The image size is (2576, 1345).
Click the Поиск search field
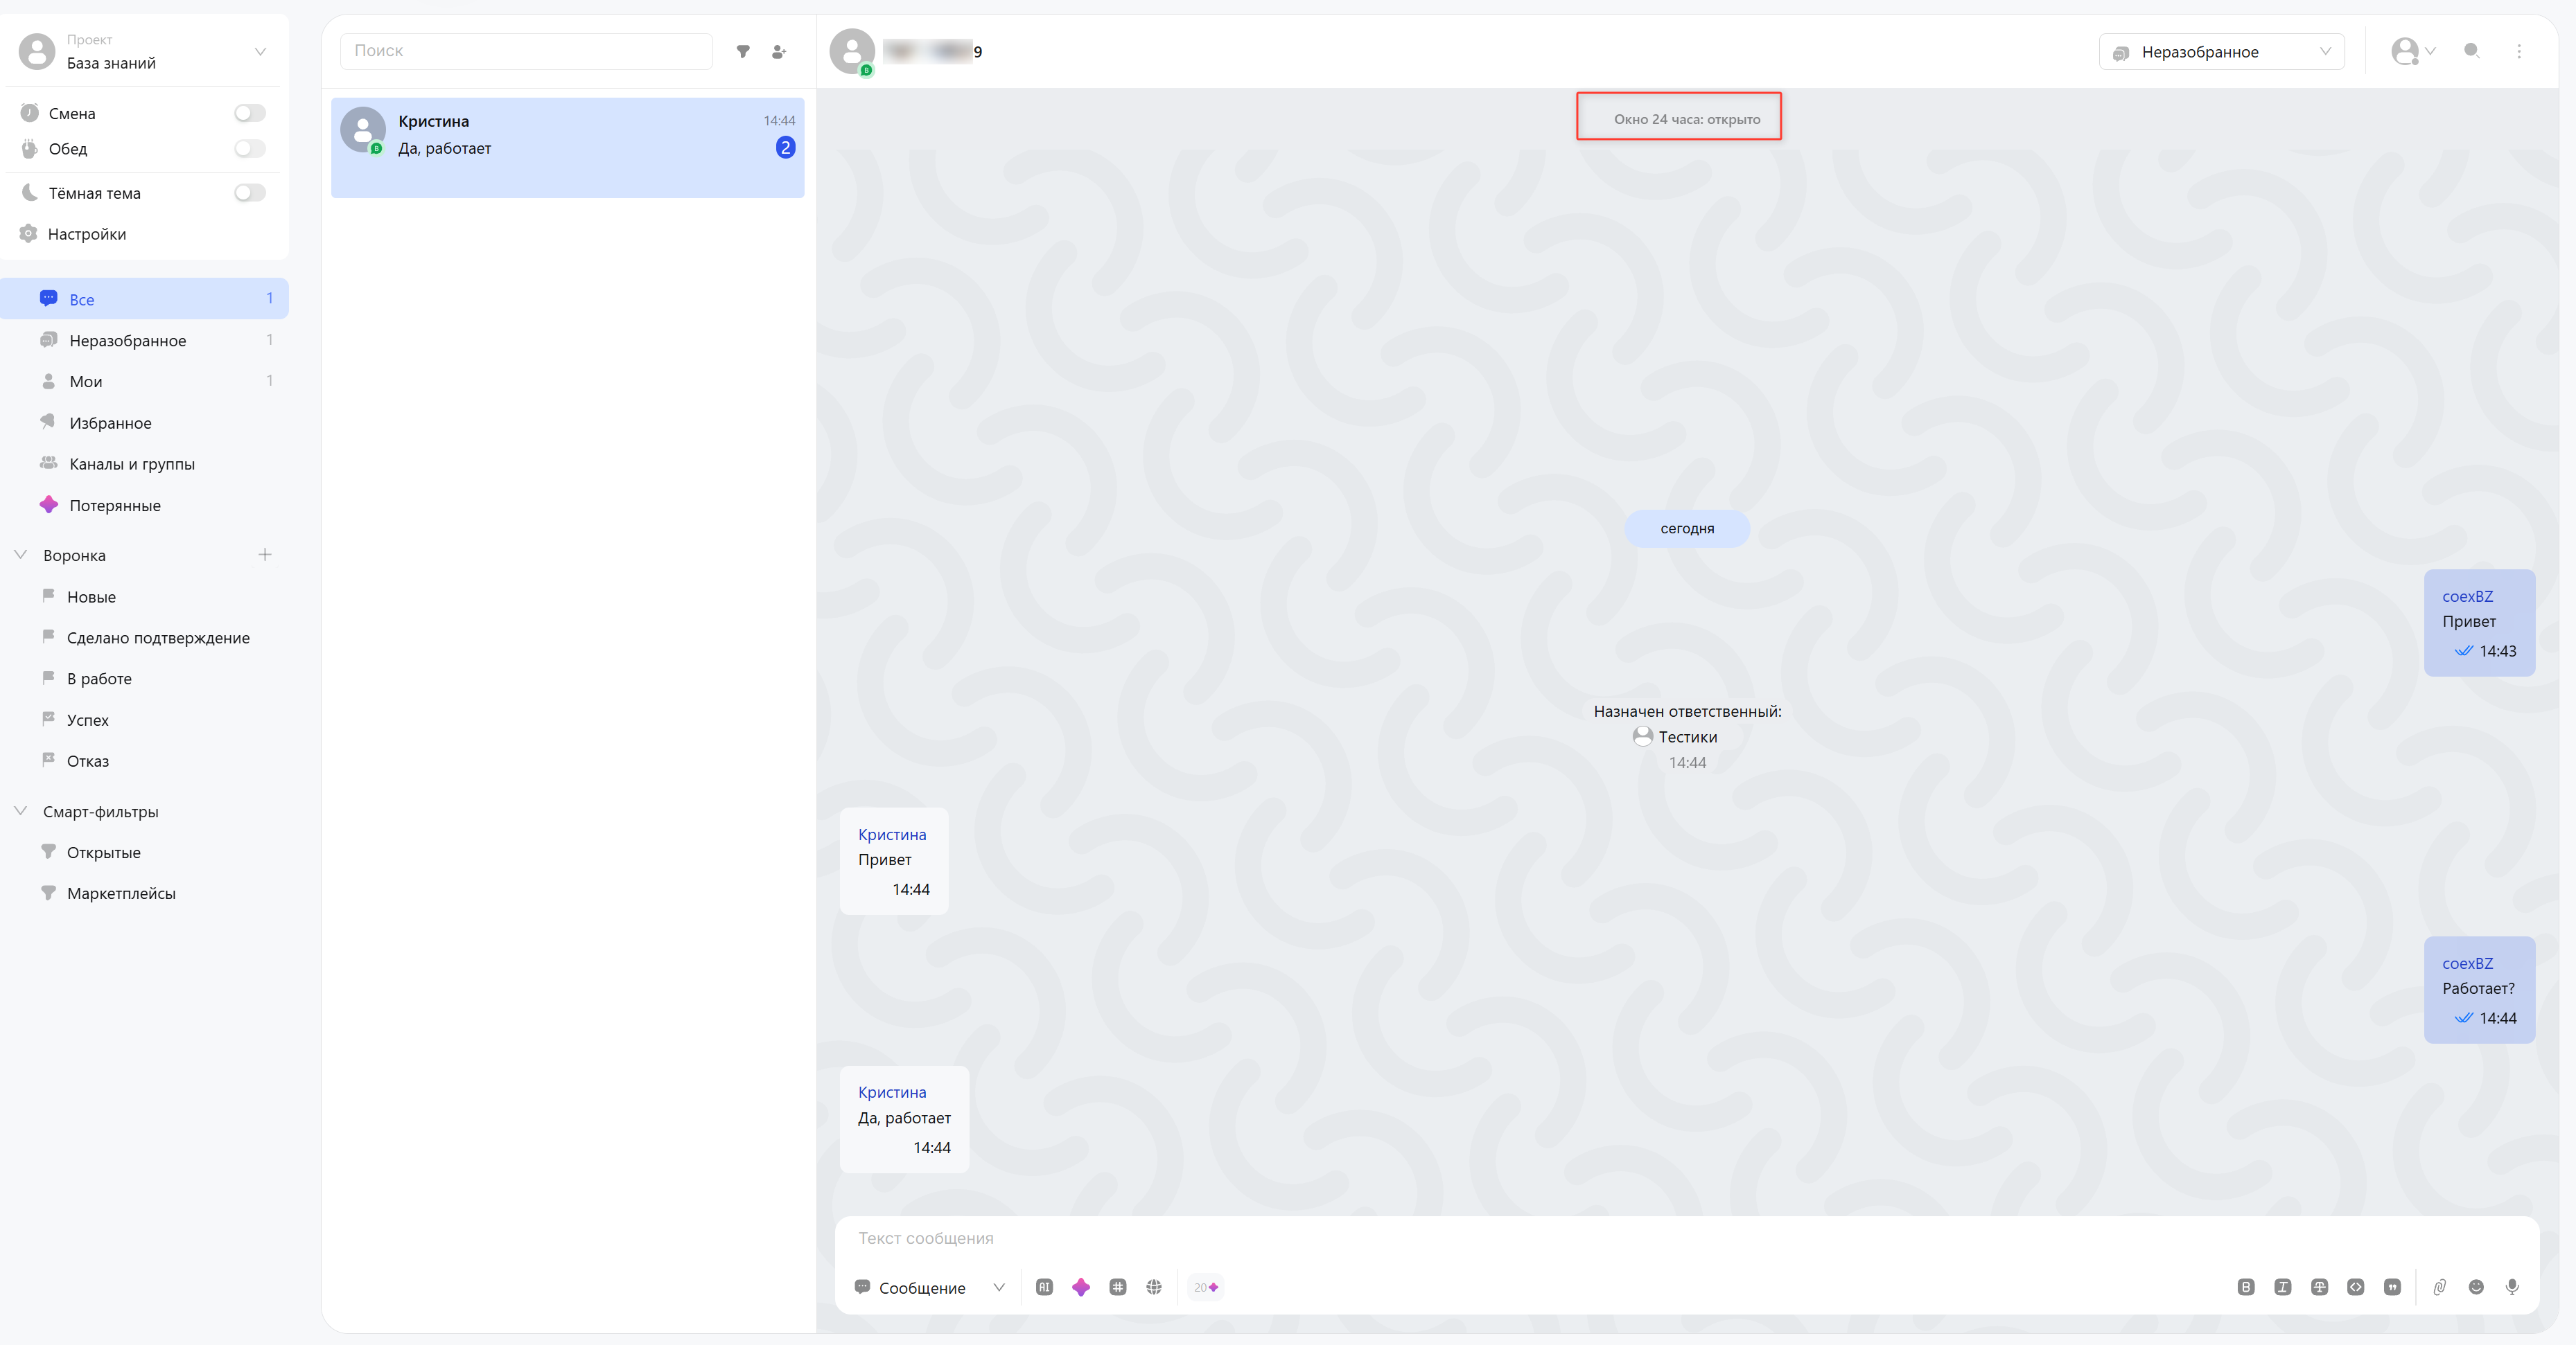coord(526,51)
